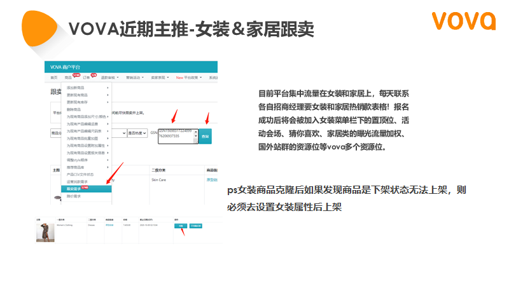The height and width of the screenshot is (286, 509).
Task: Expand the New 平台政策 dropdown
Action: [x=189, y=78]
